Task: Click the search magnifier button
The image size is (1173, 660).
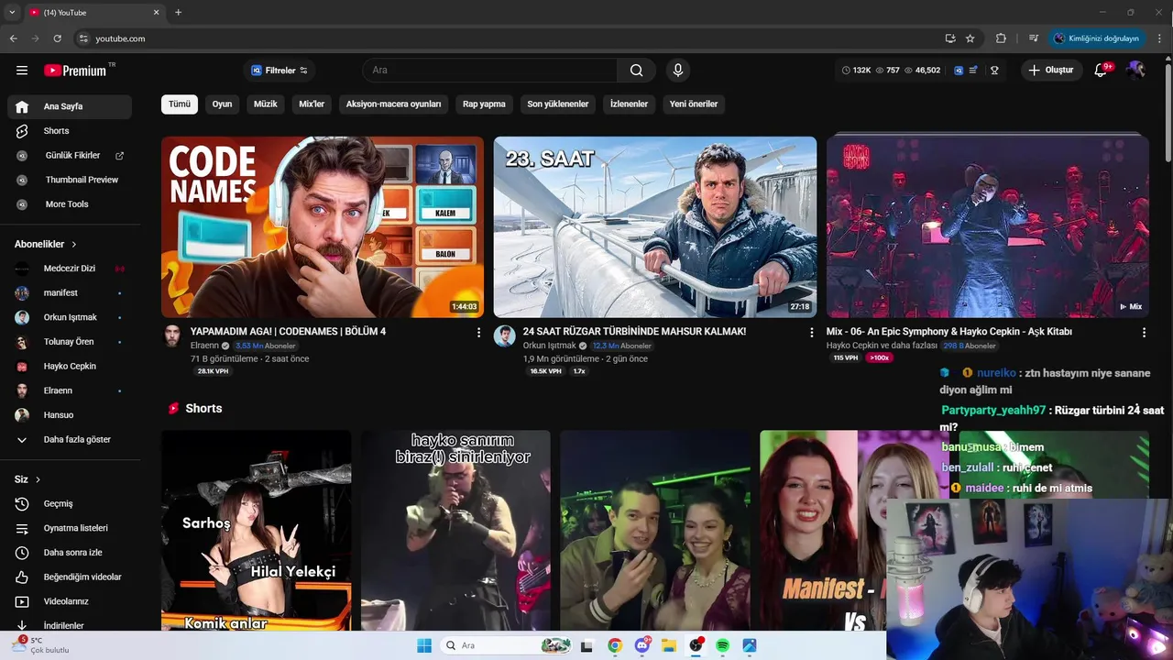Action: 636,71
